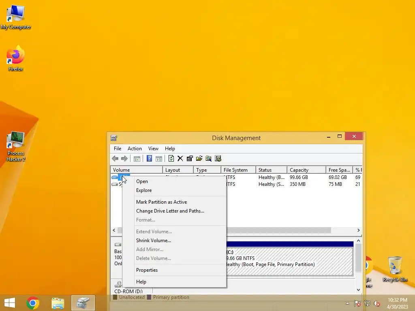
Task: Launch Chrome from the taskbar
Action: pyautogui.click(x=33, y=303)
